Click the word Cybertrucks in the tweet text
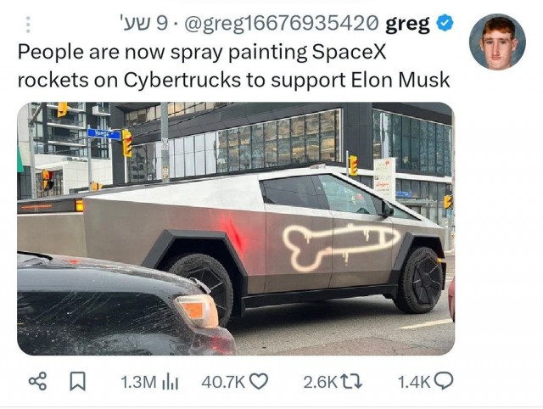 click(x=182, y=81)
